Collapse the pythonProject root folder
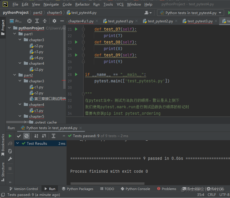The image size is (230, 198). pos(9,28)
